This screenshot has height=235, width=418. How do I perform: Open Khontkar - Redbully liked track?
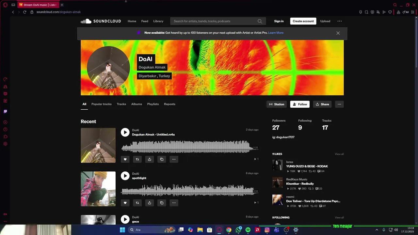coord(300,184)
